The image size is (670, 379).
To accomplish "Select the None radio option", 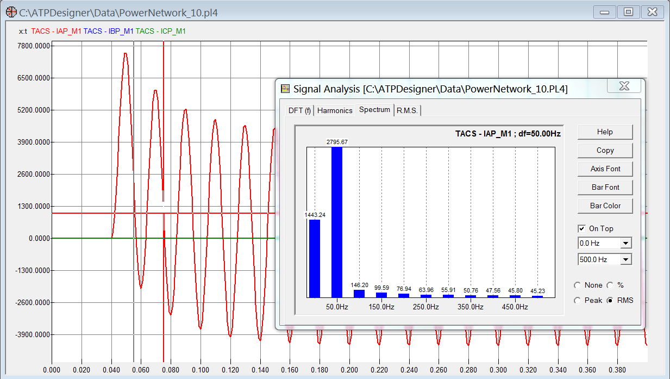I will (578, 285).
